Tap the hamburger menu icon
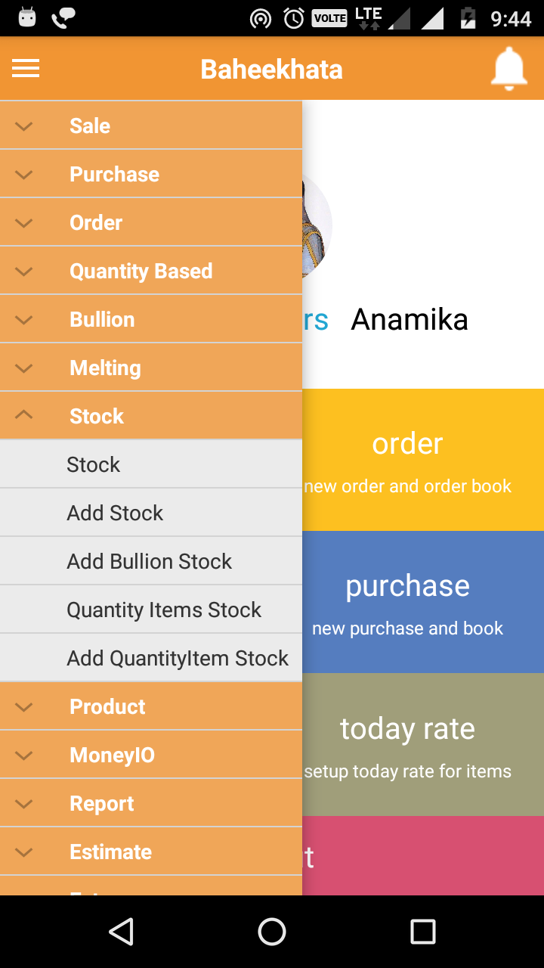The width and height of the screenshot is (544, 968). pyautogui.click(x=26, y=69)
